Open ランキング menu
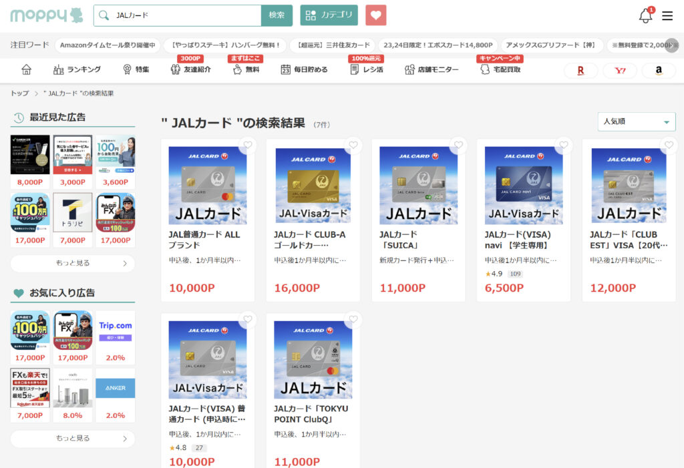 77,69
